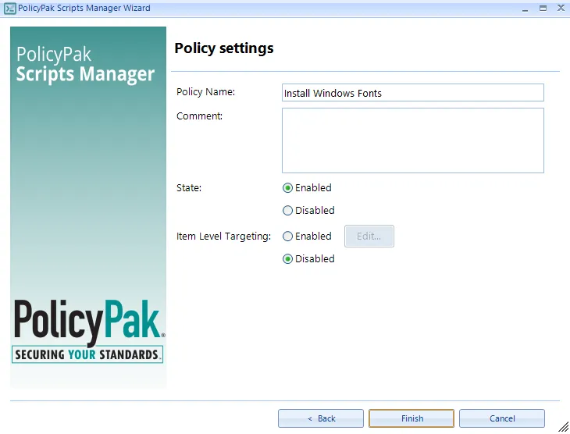
Task: Cancel the Scripts Manager wizard
Action: (x=502, y=418)
